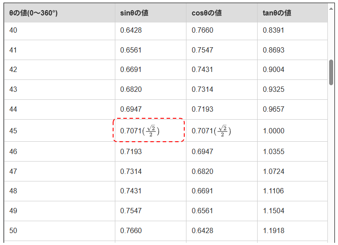Select tan value 1.1918 in row 50
Screen dimensions: 338x245
click(273, 230)
